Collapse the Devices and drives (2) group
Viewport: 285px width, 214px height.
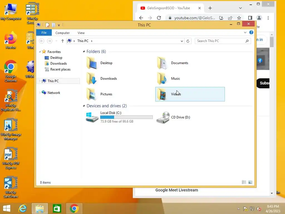click(84, 106)
